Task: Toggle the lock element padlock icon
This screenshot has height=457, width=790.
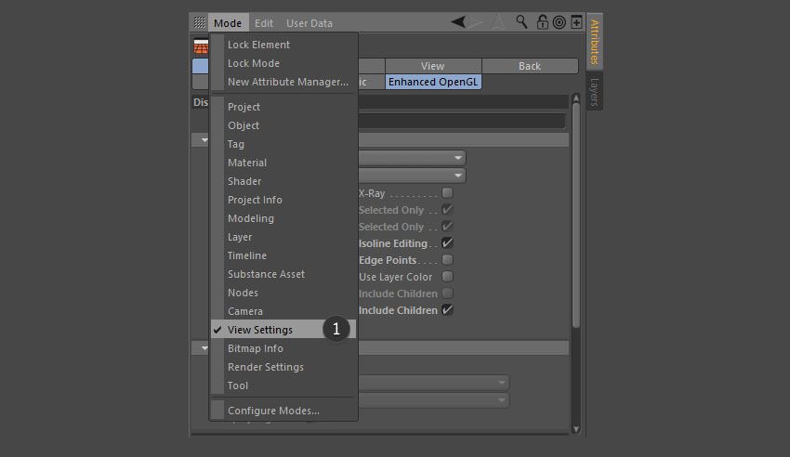Action: [542, 22]
